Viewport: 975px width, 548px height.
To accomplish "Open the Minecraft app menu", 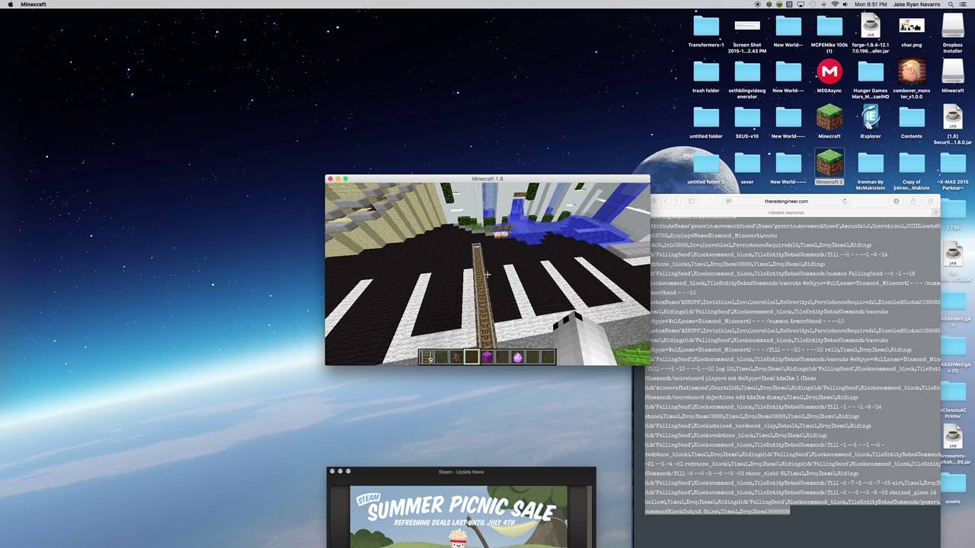I will (x=34, y=5).
